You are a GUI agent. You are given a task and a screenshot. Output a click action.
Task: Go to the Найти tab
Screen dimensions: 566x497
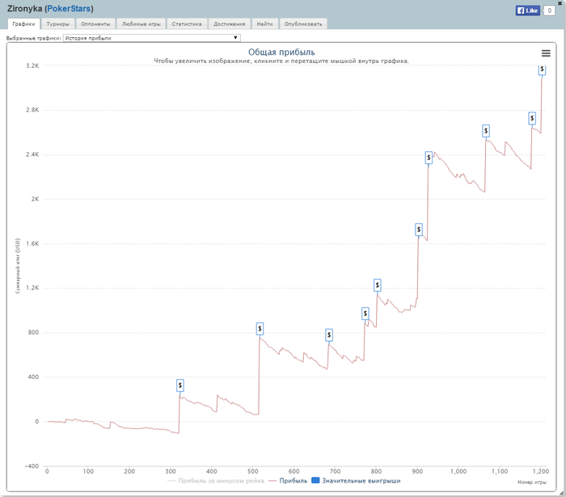pyautogui.click(x=264, y=23)
